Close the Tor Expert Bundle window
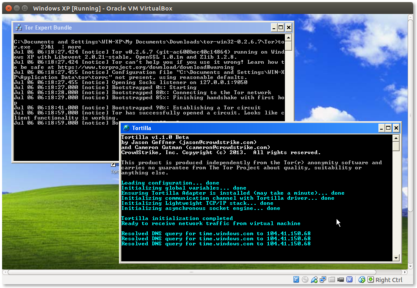This screenshot has height=288, width=417. pyautogui.click(x=289, y=27)
